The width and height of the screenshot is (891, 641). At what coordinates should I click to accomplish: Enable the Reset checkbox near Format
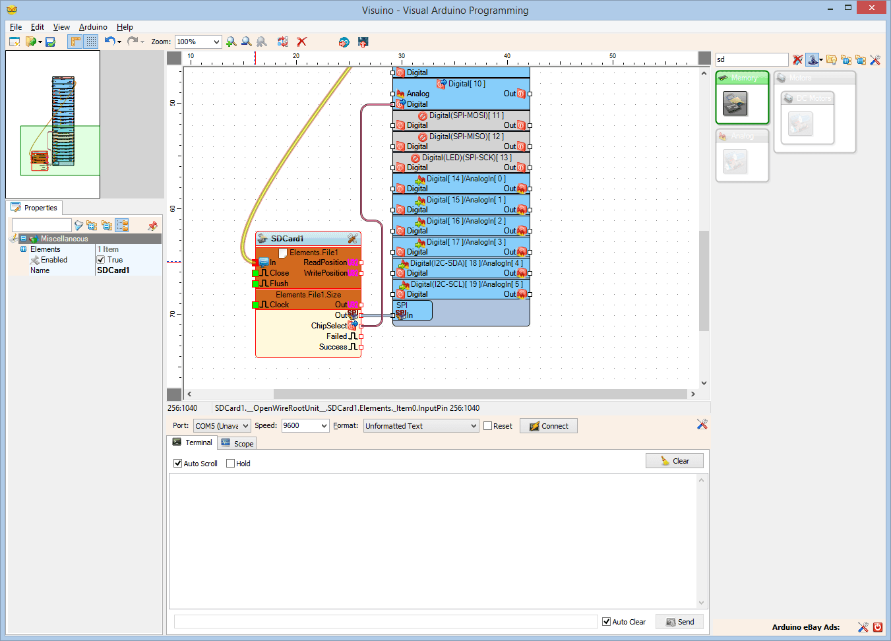pyautogui.click(x=487, y=425)
